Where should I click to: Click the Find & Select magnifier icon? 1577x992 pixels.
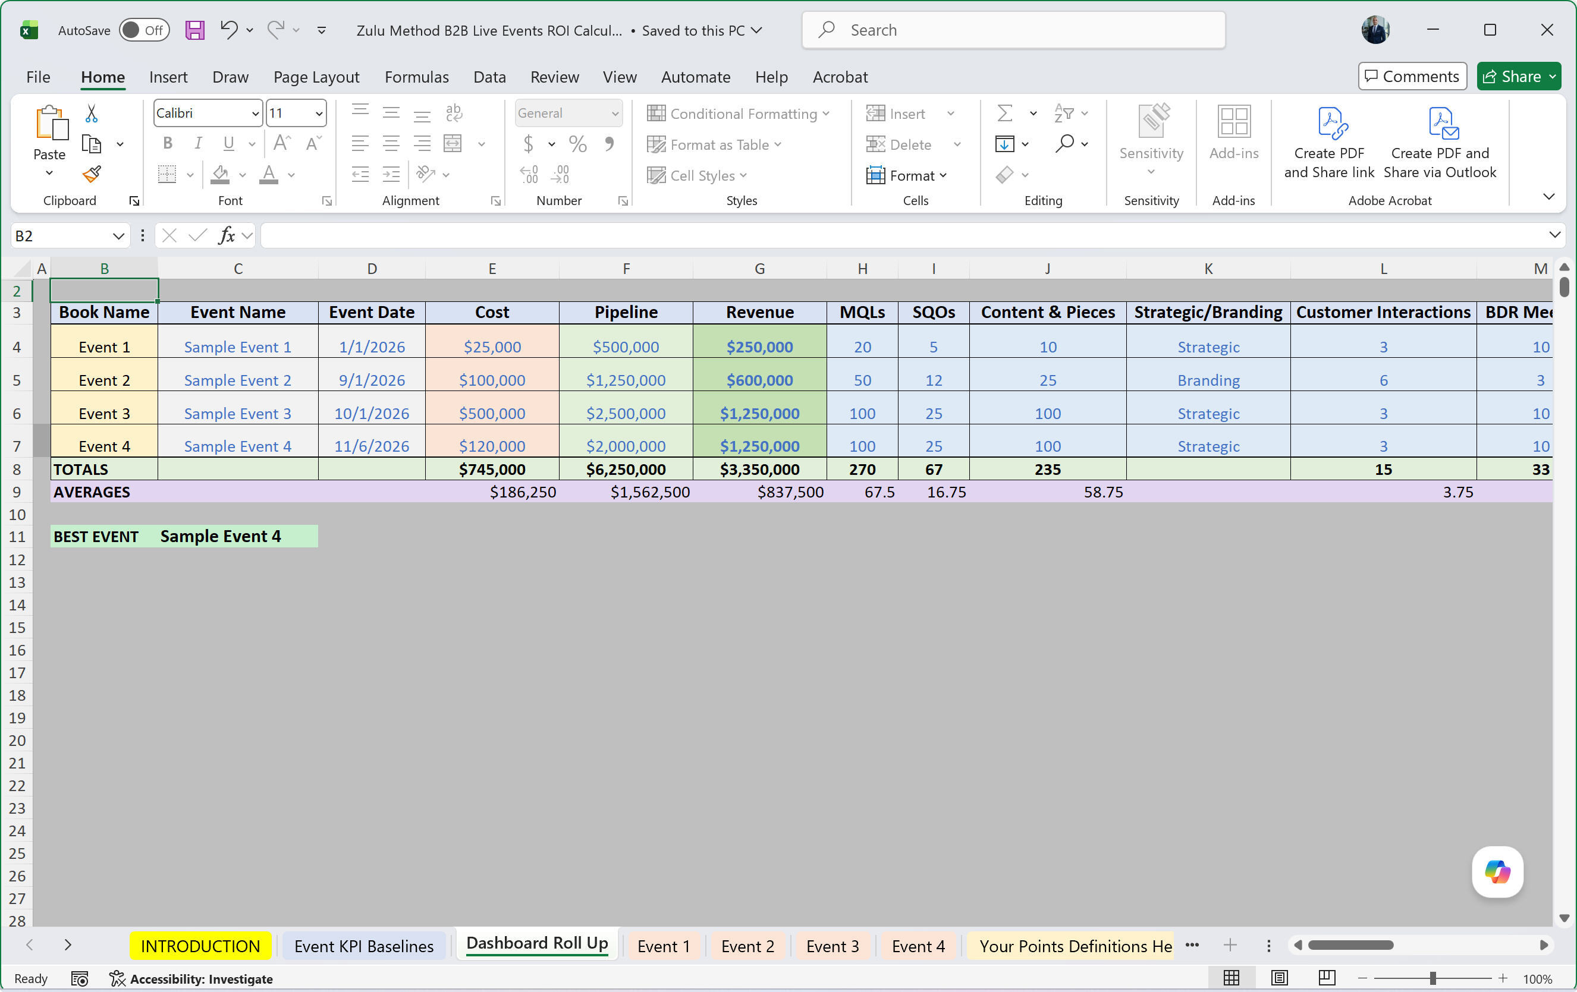click(1065, 143)
